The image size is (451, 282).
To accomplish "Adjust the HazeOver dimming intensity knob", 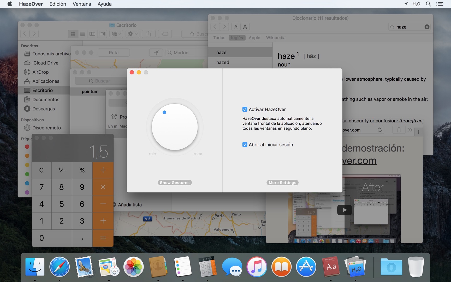I will (174, 127).
